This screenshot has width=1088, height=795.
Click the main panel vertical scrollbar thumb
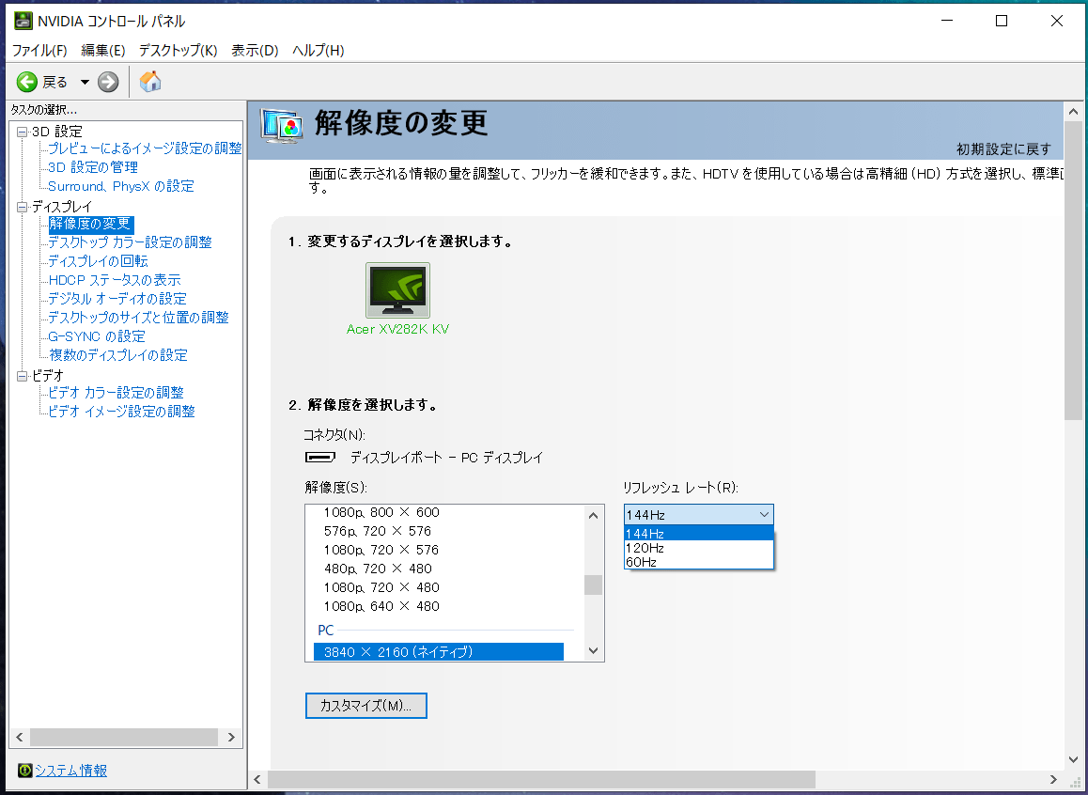click(x=1073, y=271)
